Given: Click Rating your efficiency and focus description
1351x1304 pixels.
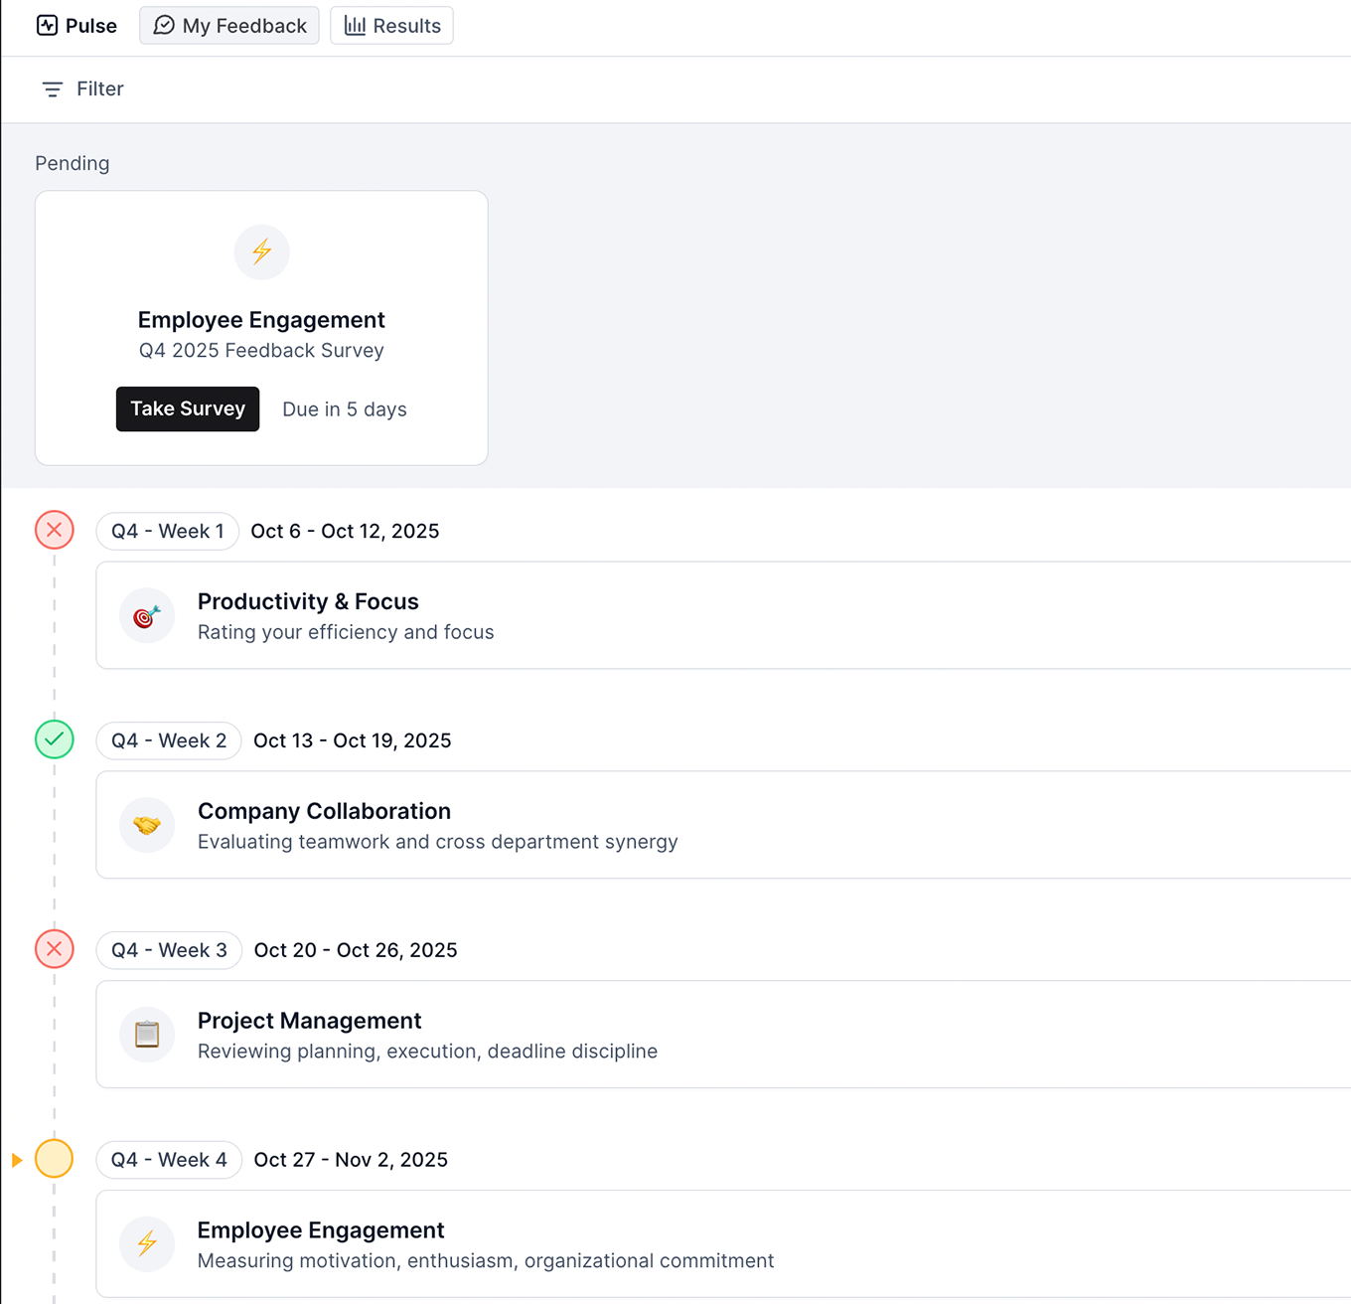Looking at the screenshot, I should point(346,632).
